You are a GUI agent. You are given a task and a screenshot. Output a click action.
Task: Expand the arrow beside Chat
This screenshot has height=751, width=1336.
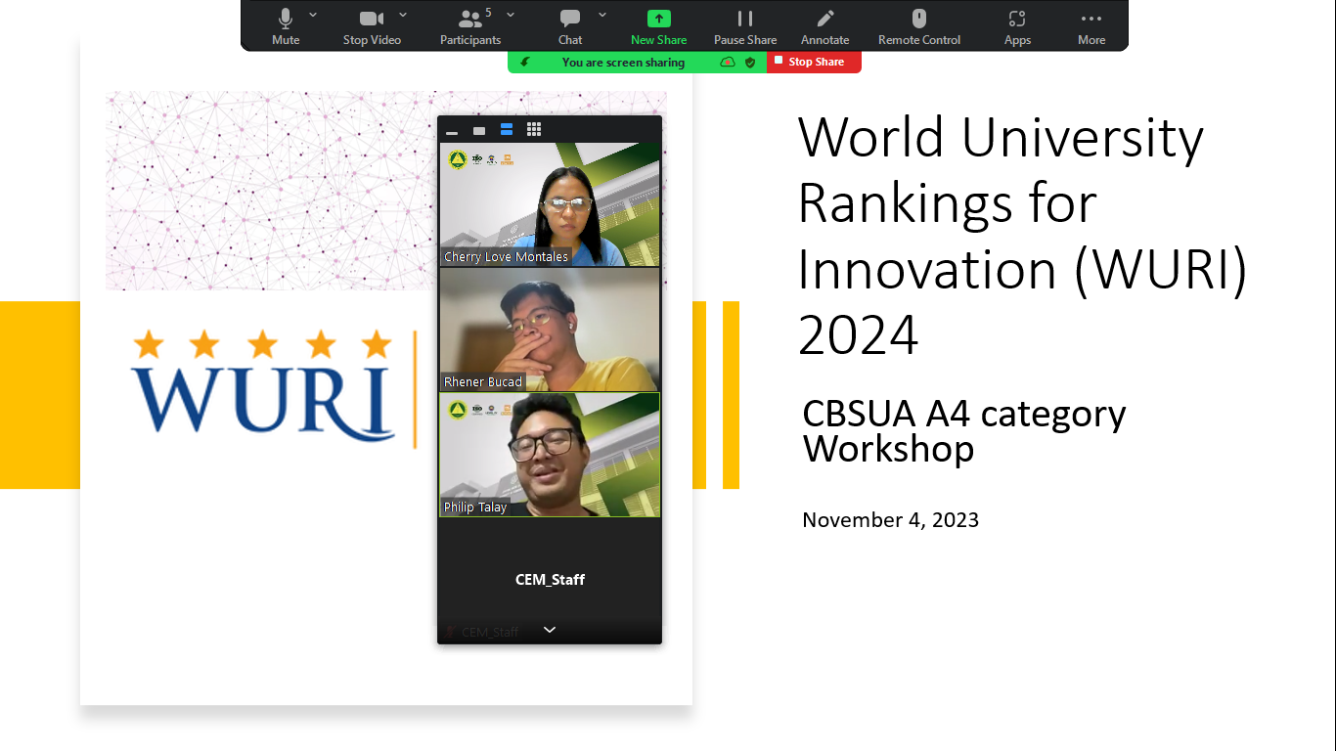[x=602, y=15]
